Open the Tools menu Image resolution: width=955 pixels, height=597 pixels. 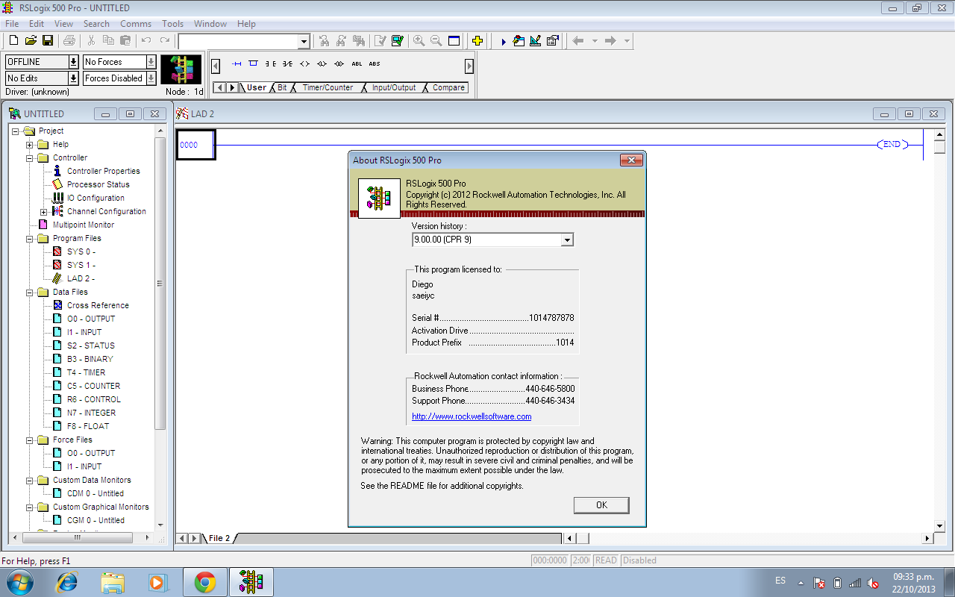pos(173,24)
